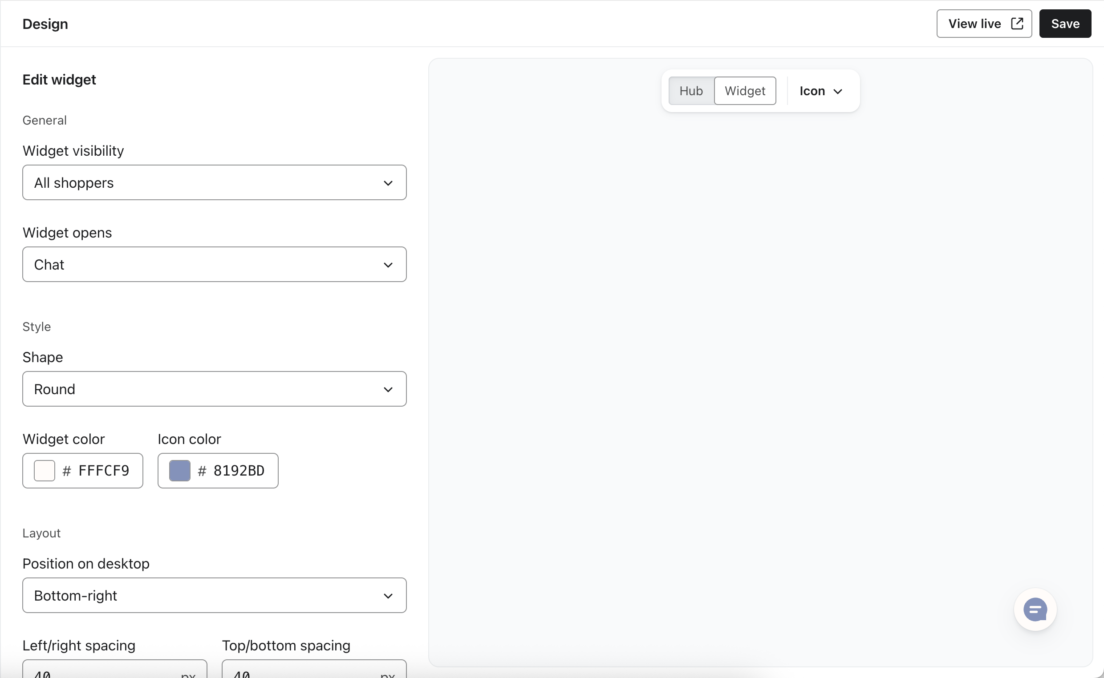Click the chevron on the Shape dropdown
The image size is (1104, 678).
click(x=388, y=389)
